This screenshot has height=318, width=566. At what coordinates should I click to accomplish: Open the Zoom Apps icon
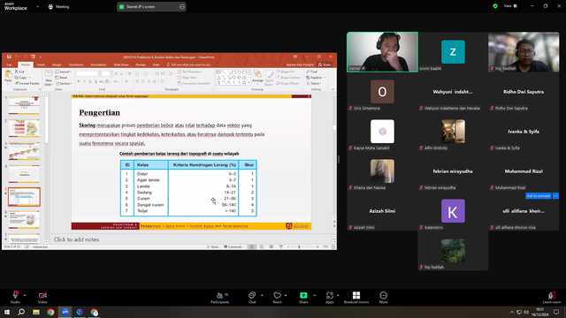(x=330, y=295)
